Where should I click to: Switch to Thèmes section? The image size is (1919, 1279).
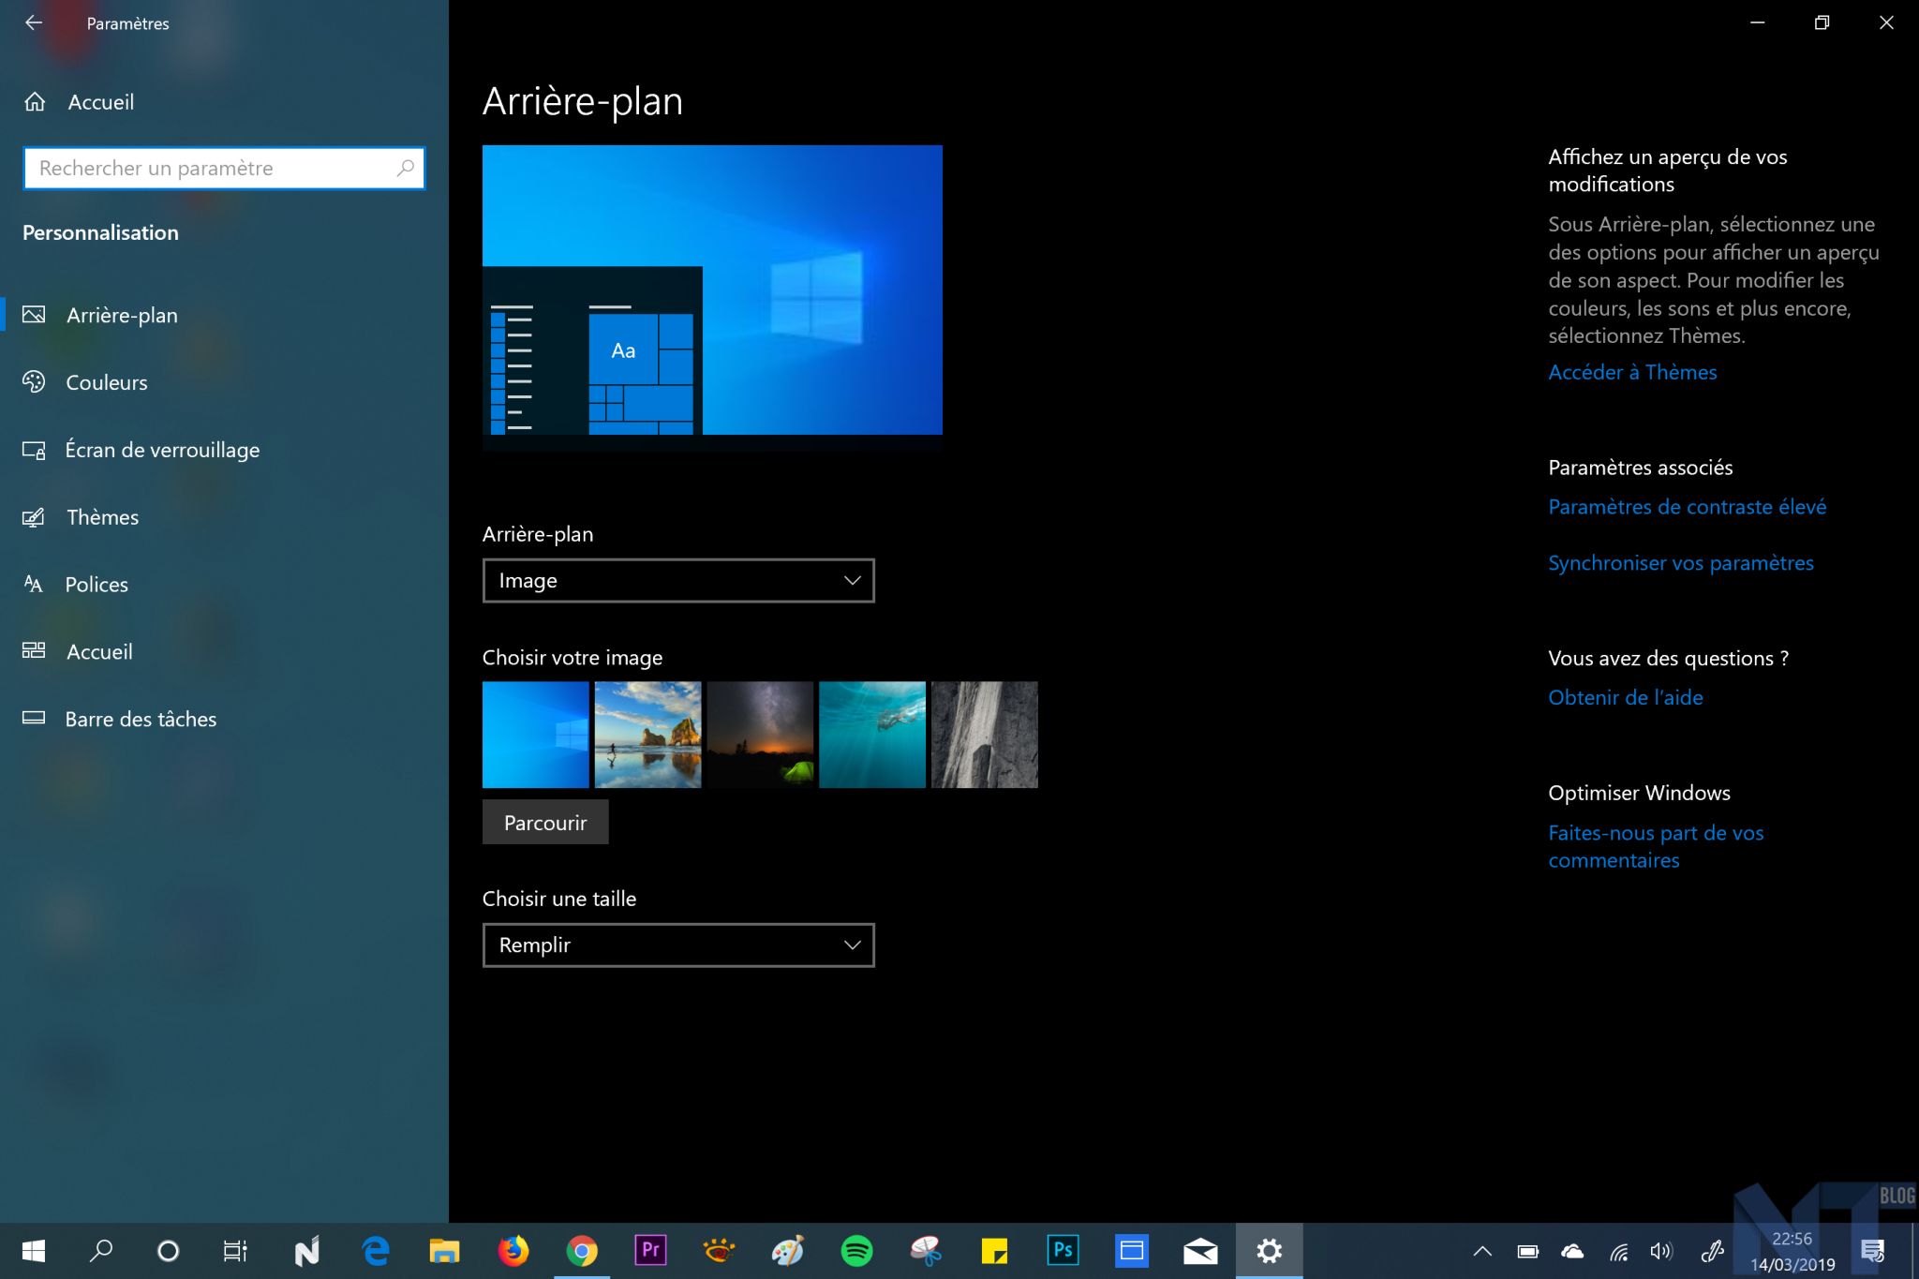[102, 517]
